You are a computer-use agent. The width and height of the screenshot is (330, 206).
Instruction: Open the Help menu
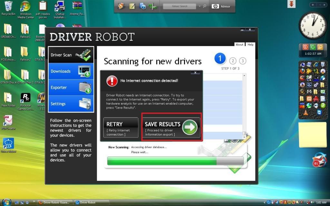click(x=250, y=44)
